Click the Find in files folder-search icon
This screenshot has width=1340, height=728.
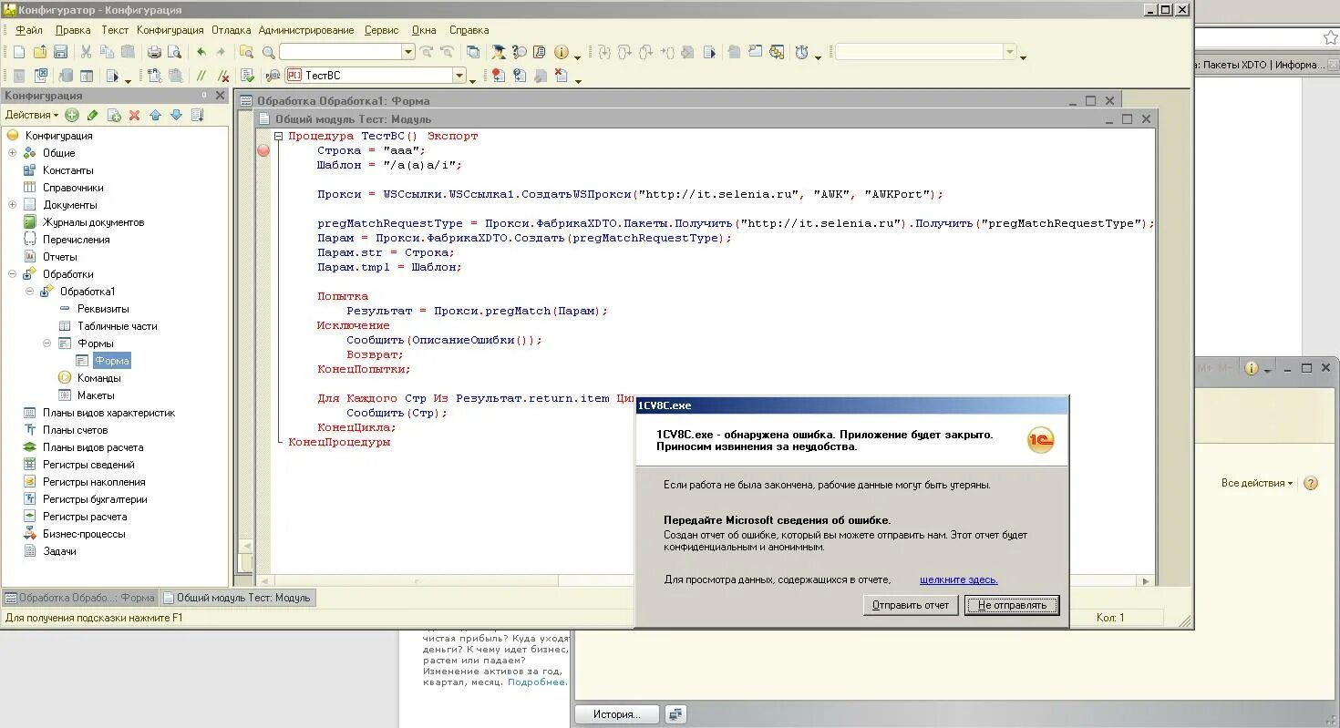tap(246, 52)
